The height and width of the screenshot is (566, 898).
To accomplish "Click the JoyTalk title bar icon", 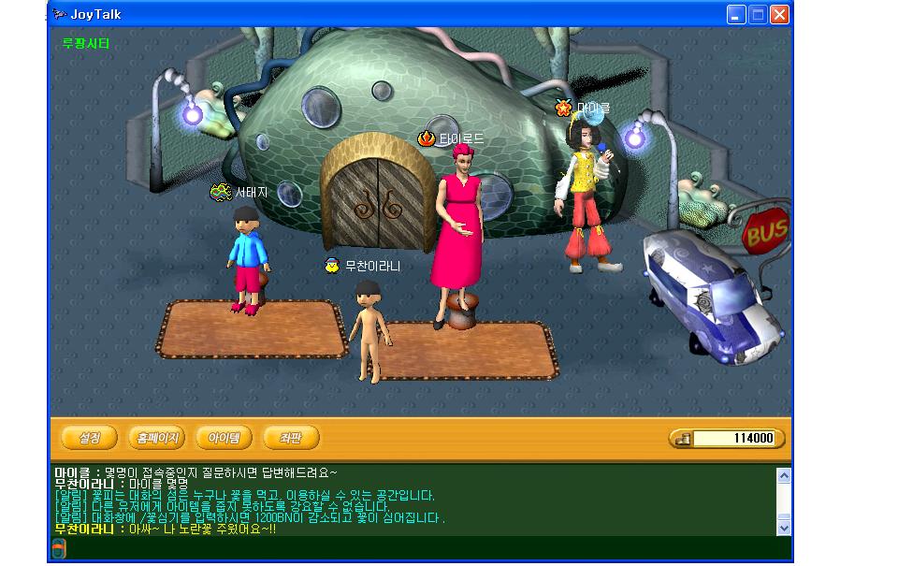I will tap(59, 14).
